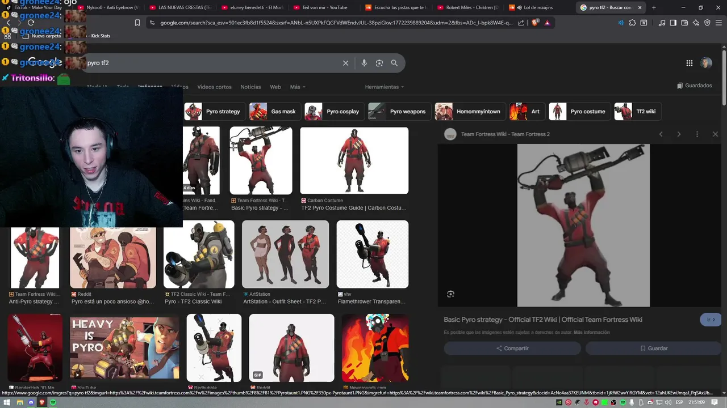Click the Brave Rewards triangle icon

[x=547, y=23]
